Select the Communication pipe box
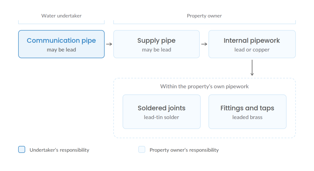Screen dimensions: 314x171 [x=61, y=44]
